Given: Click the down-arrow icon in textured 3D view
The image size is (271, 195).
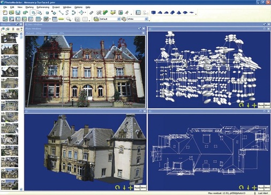Looking at the screenshot, I should [x=124, y=187].
